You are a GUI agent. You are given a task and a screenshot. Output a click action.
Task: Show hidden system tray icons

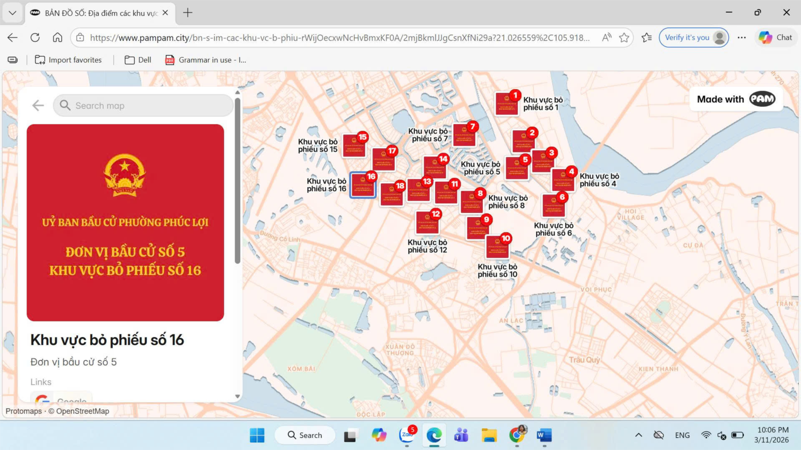coord(638,435)
